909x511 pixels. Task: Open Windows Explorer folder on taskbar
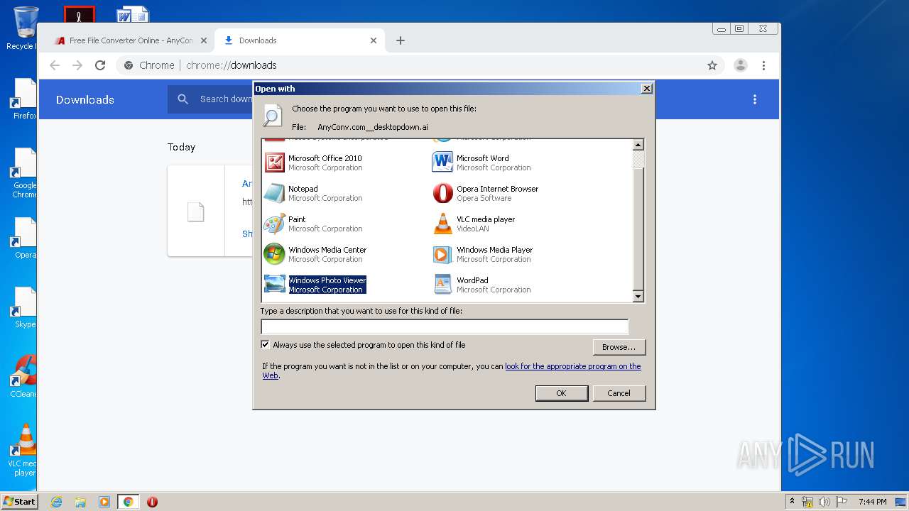80,502
